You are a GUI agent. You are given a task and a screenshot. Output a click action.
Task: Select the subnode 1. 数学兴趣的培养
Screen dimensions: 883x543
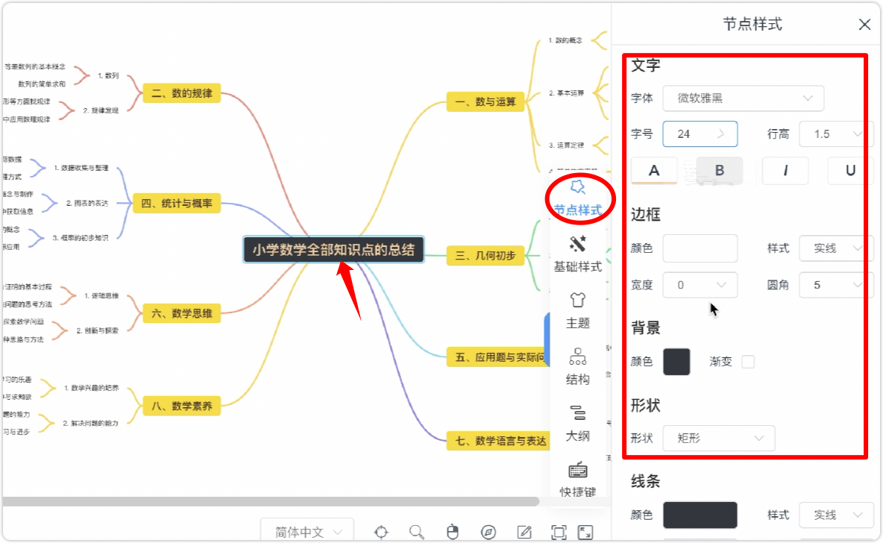coord(91,388)
